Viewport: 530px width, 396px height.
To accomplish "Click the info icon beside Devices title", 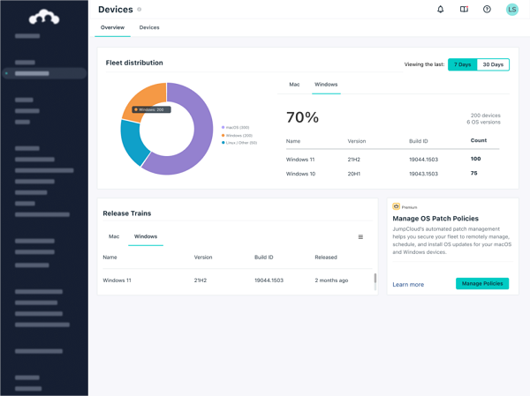I will pos(140,10).
